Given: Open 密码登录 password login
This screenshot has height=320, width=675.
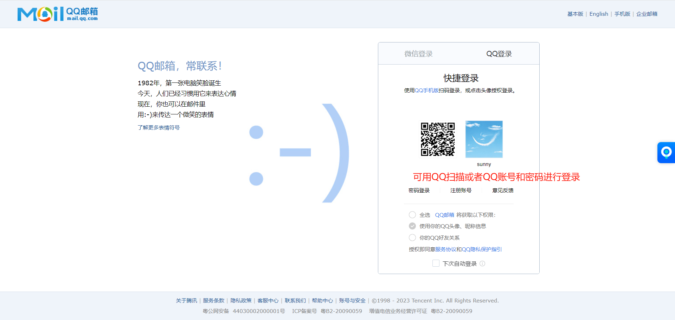Looking at the screenshot, I should 419,190.
